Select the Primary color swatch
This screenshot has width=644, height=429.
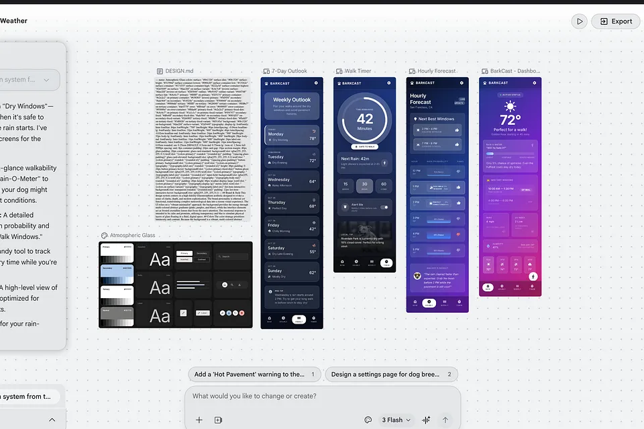(x=117, y=253)
